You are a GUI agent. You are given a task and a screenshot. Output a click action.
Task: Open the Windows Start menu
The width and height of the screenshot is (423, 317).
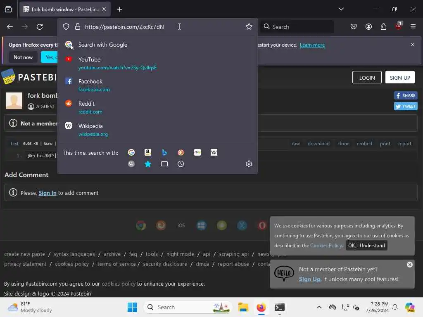coord(132,307)
